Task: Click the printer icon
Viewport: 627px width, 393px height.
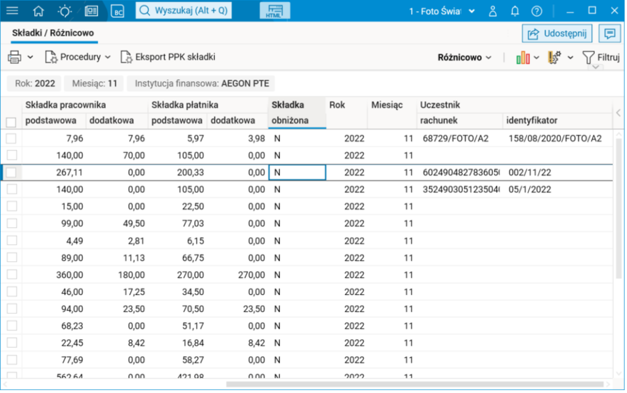Action: (x=14, y=57)
